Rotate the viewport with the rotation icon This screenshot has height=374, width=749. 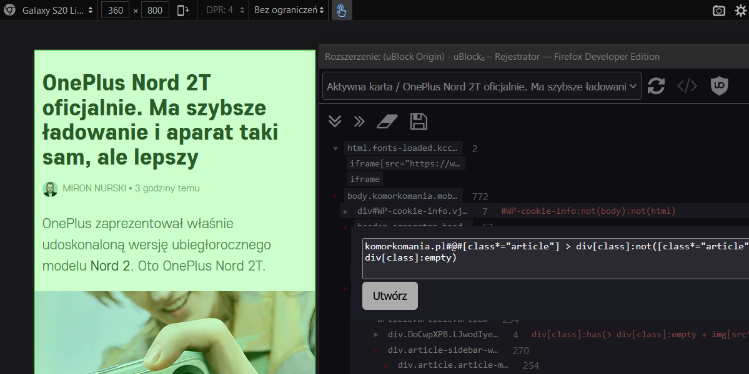coord(182,10)
